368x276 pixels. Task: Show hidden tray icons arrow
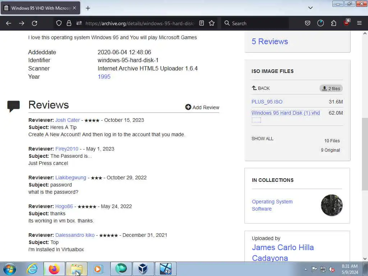point(305,269)
